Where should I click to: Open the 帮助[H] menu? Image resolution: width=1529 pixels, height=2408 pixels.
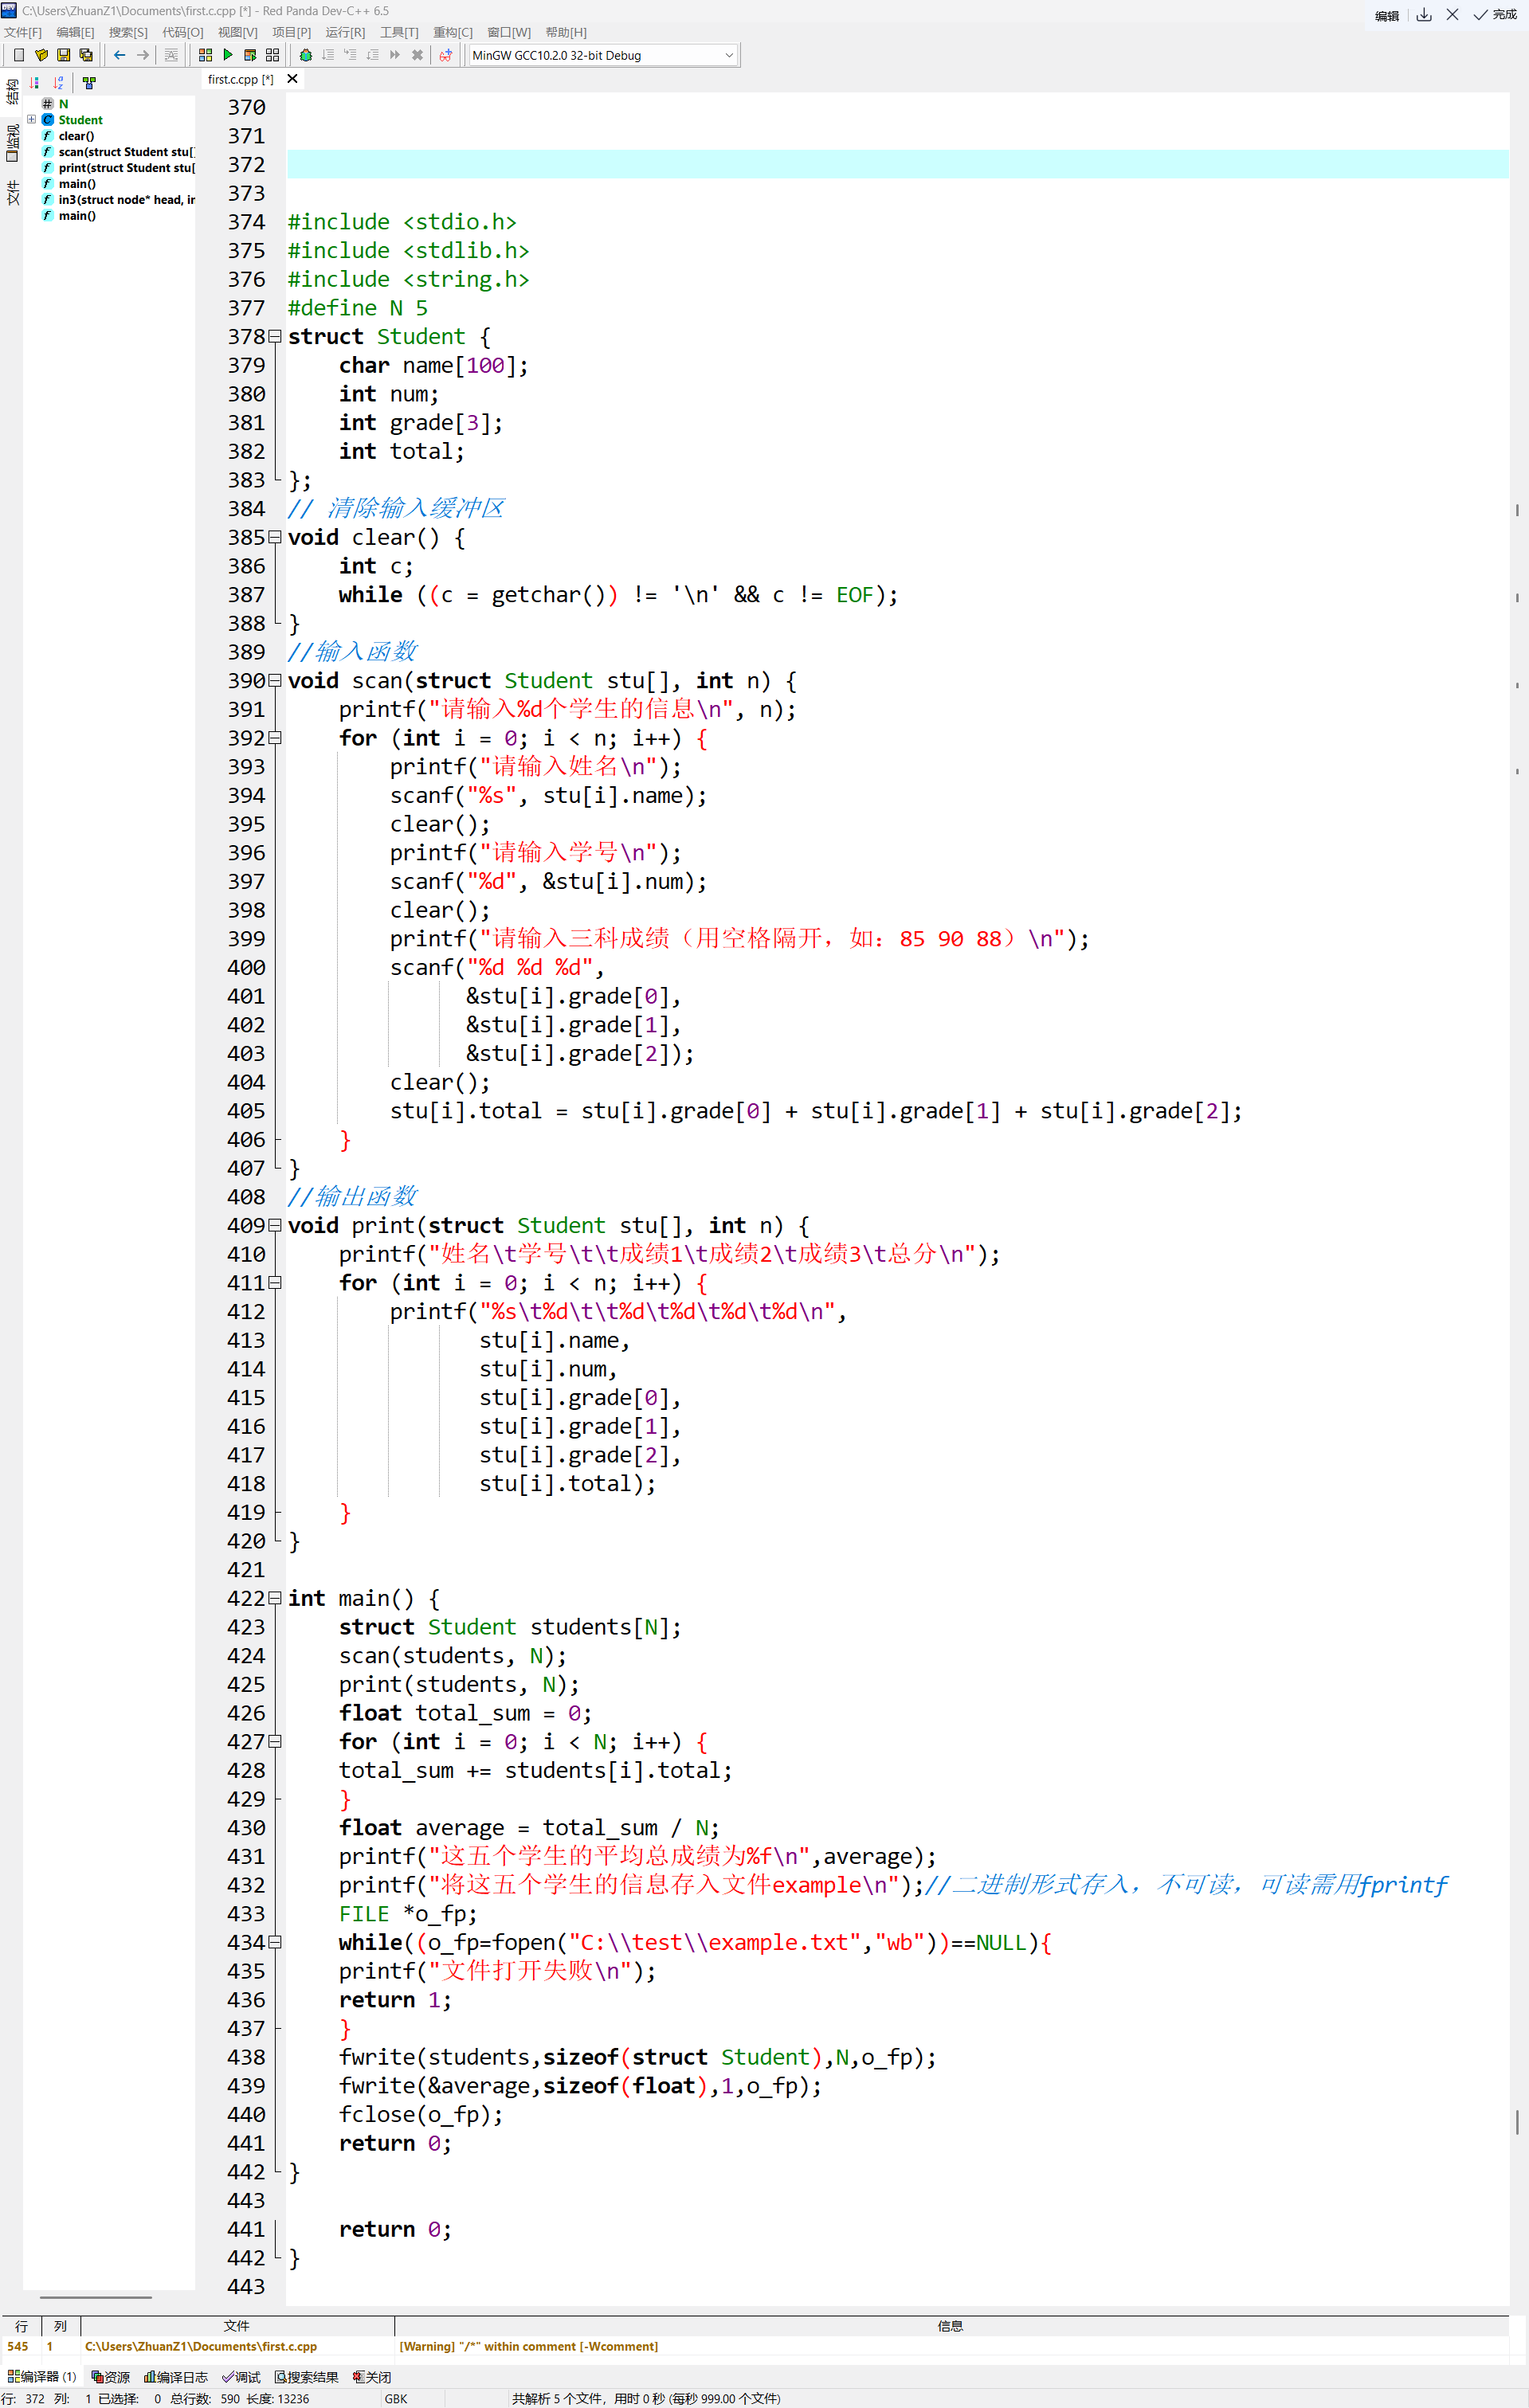(566, 33)
